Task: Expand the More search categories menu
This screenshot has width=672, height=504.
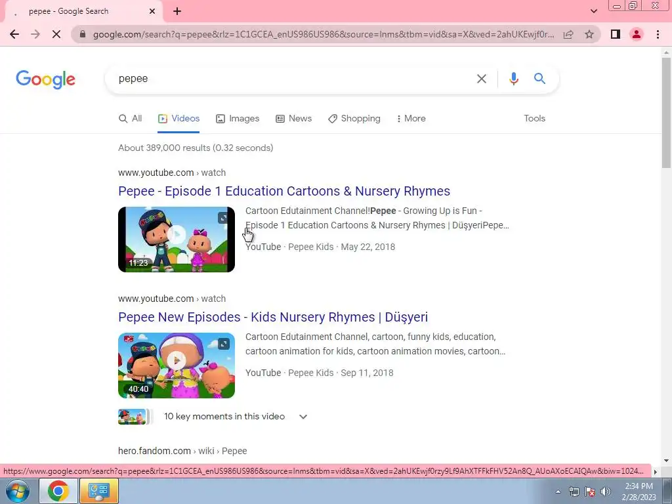Action: tap(411, 119)
